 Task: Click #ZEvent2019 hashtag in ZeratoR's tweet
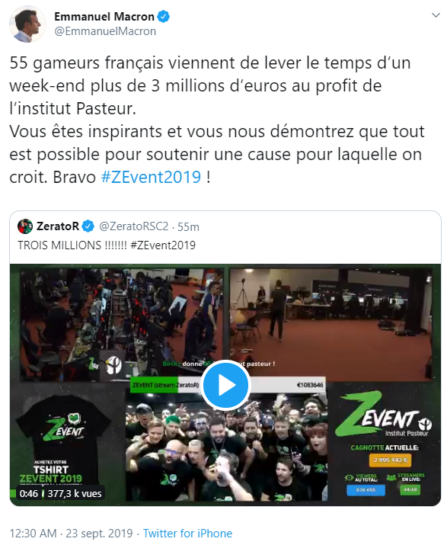[163, 245]
